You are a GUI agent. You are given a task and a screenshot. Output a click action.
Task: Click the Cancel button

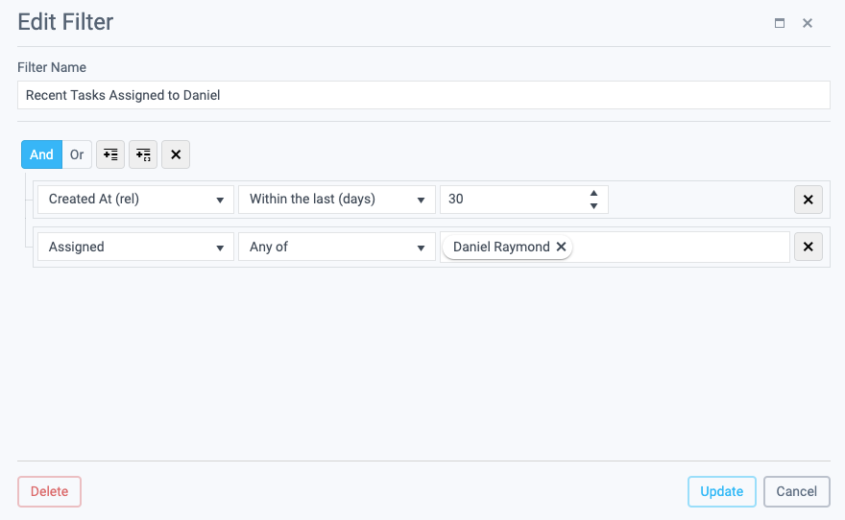(x=796, y=491)
